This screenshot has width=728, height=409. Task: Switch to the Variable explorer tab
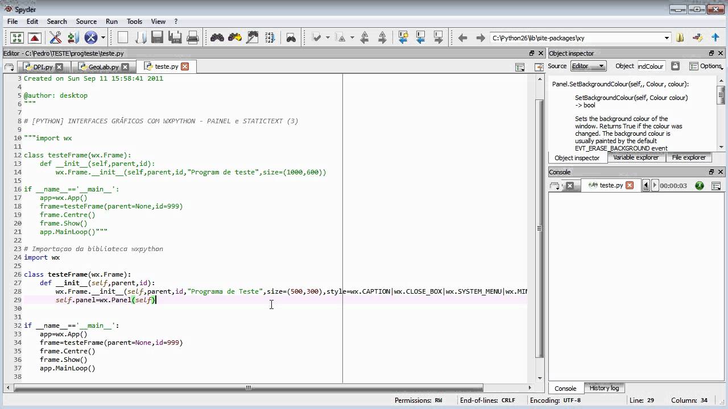pos(635,157)
